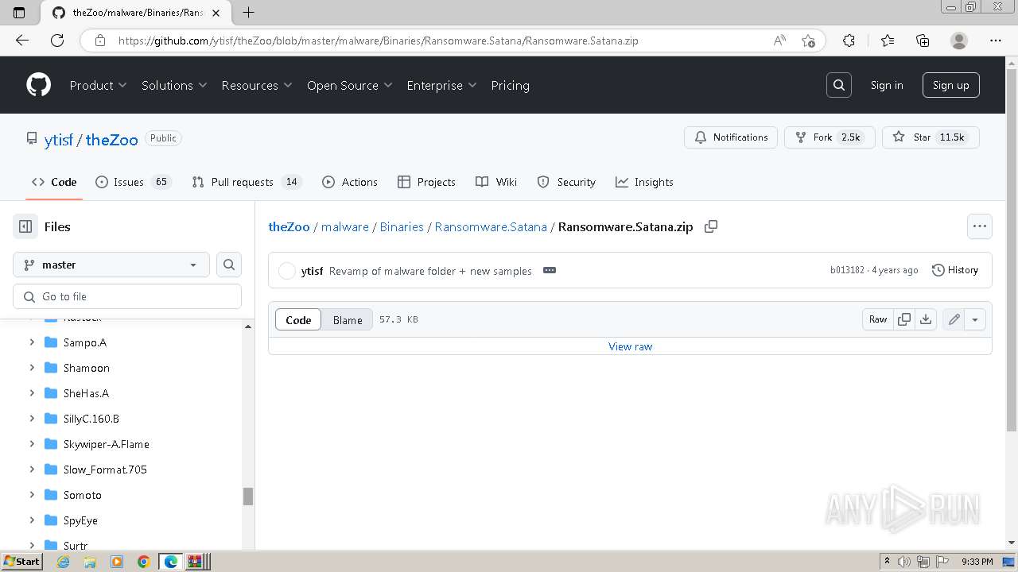The image size is (1018, 572).
Task: Open browser profile avatar
Action: pyautogui.click(x=959, y=41)
